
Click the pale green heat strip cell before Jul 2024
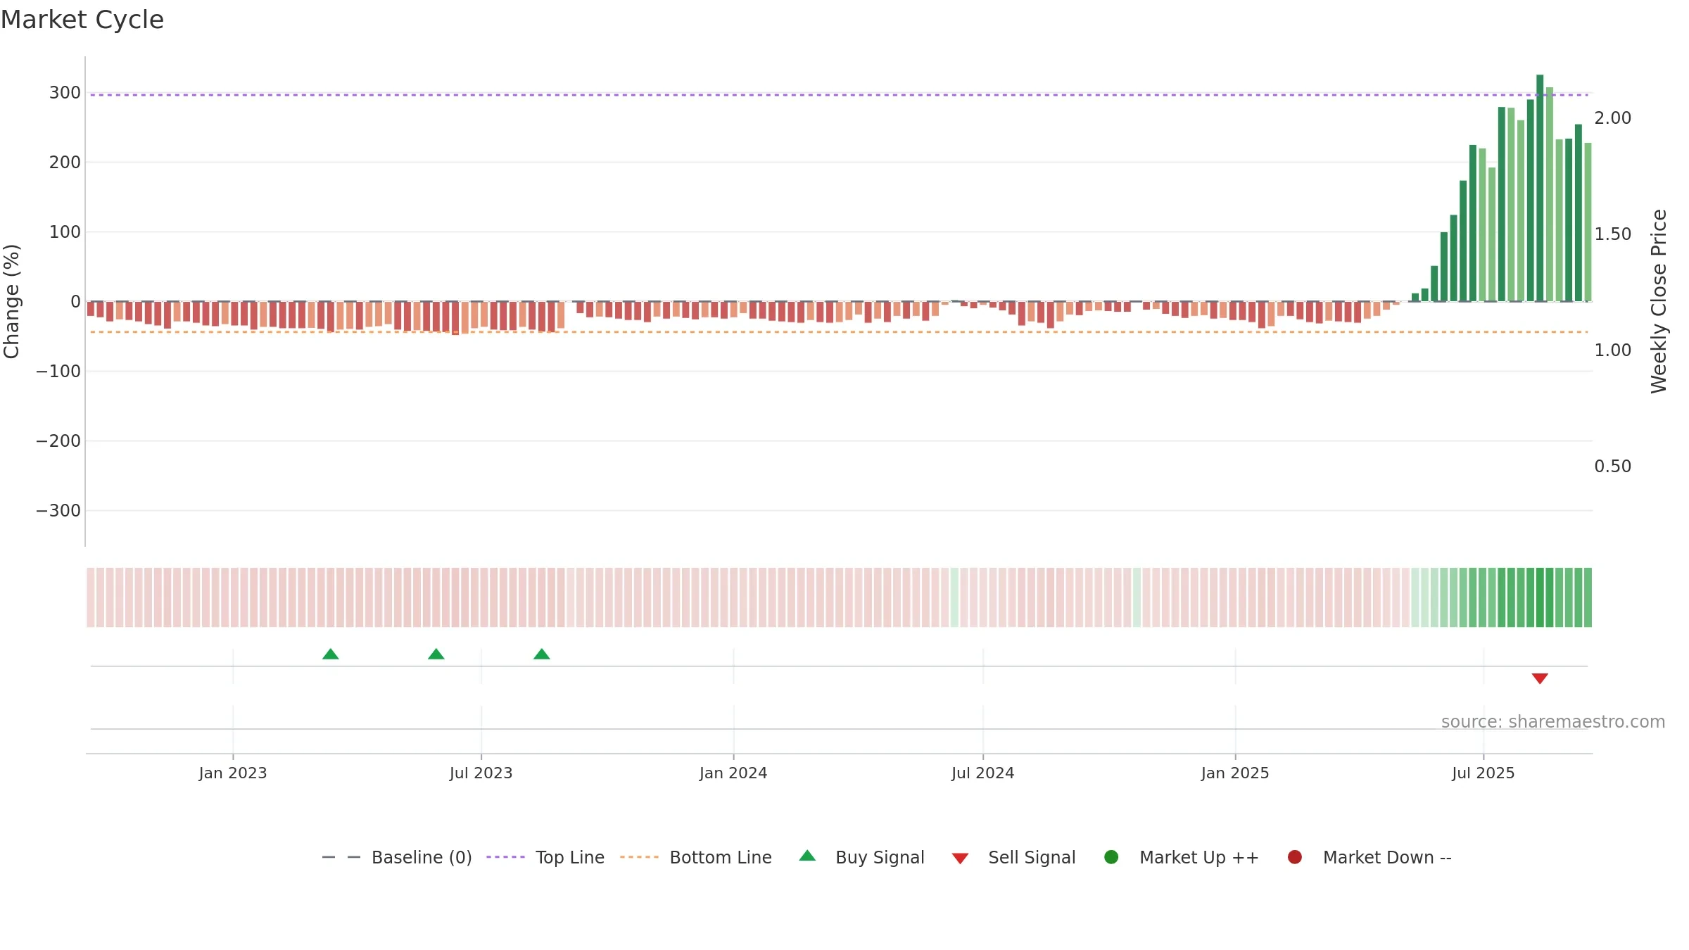tap(954, 597)
